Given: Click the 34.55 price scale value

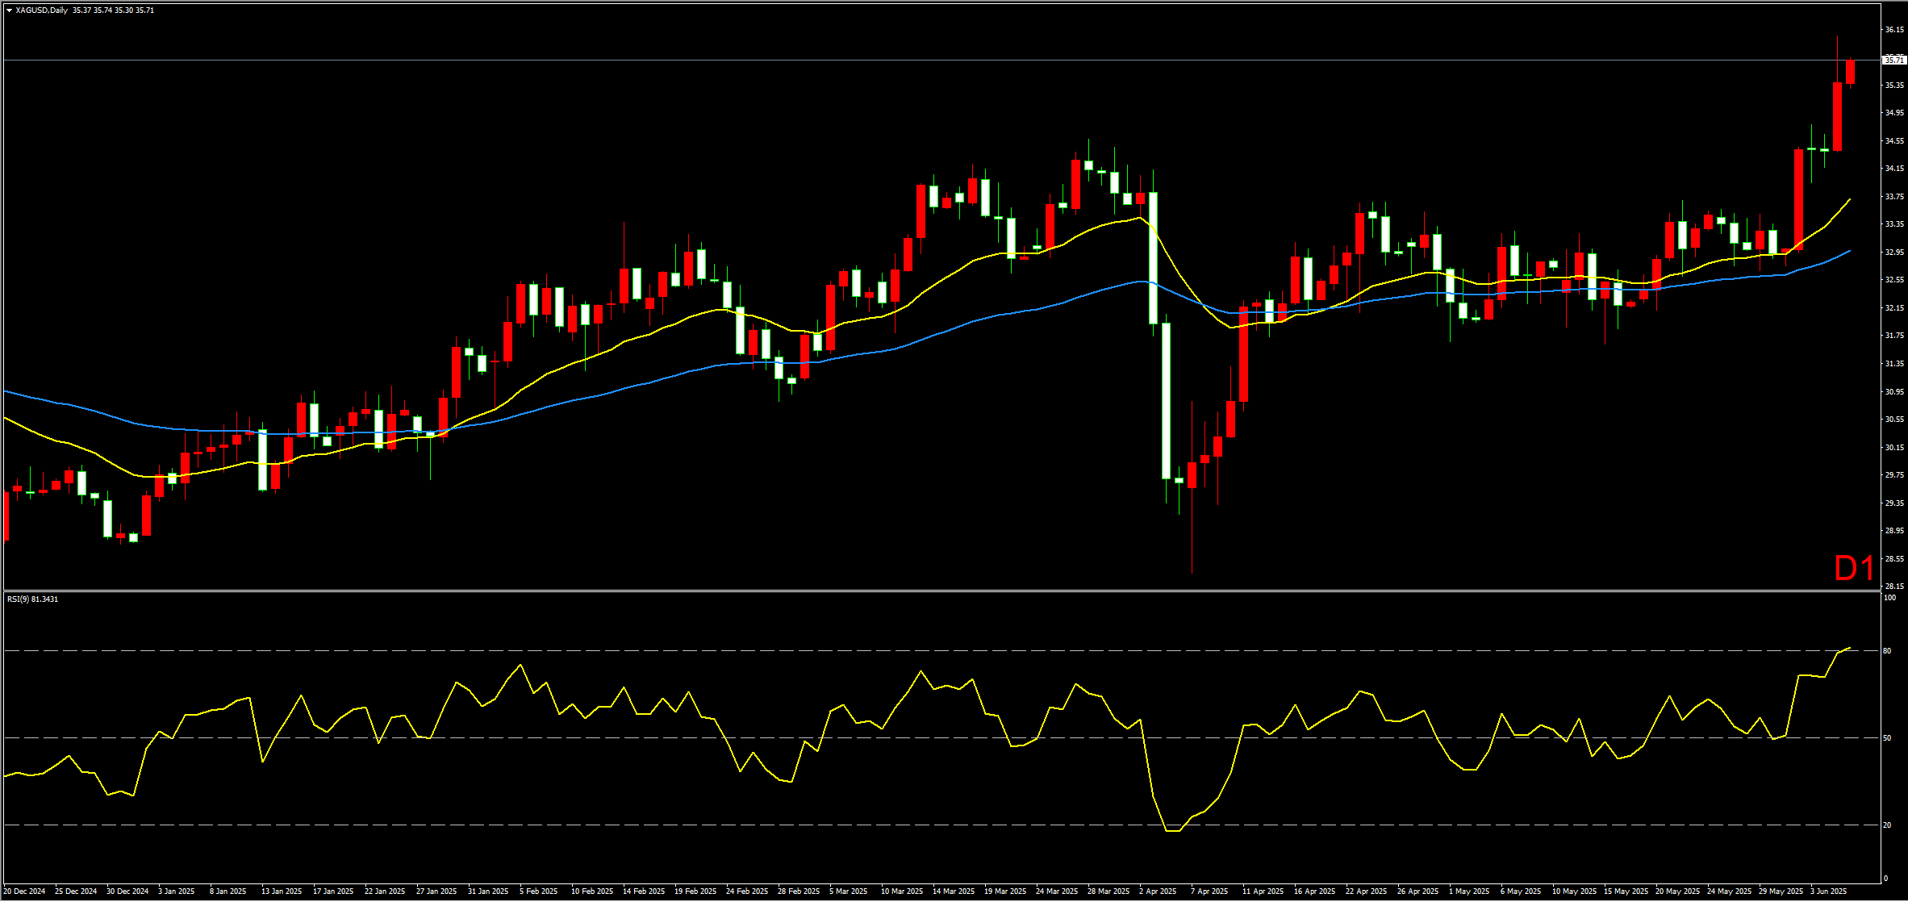Looking at the screenshot, I should tap(1894, 140).
